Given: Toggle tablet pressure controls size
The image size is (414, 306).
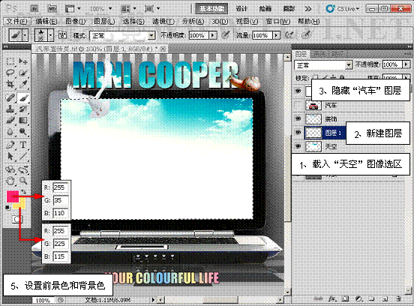Looking at the screenshot, I should tap(306, 34).
